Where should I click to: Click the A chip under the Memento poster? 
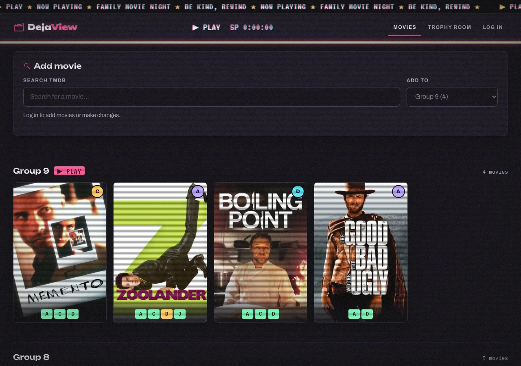coord(47,314)
